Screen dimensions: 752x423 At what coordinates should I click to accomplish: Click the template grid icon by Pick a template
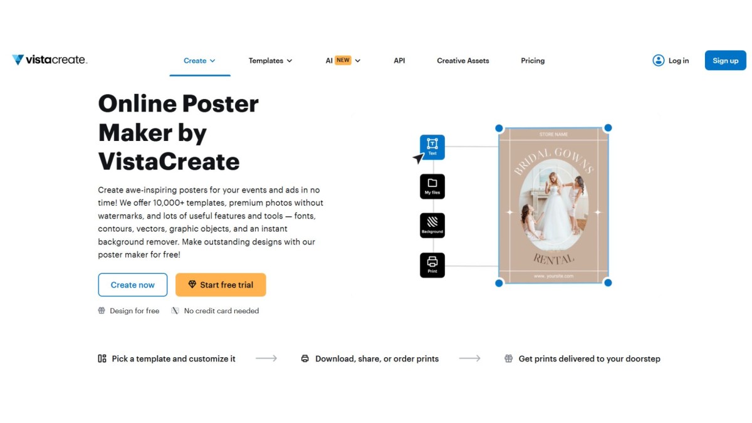click(102, 359)
